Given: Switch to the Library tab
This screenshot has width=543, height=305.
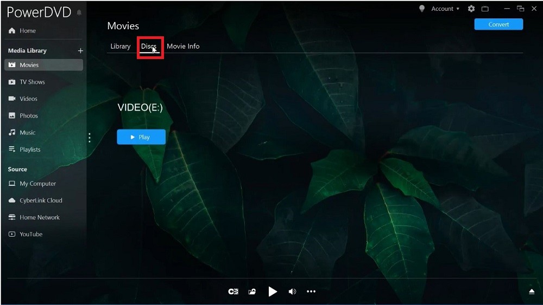Looking at the screenshot, I should (x=121, y=46).
